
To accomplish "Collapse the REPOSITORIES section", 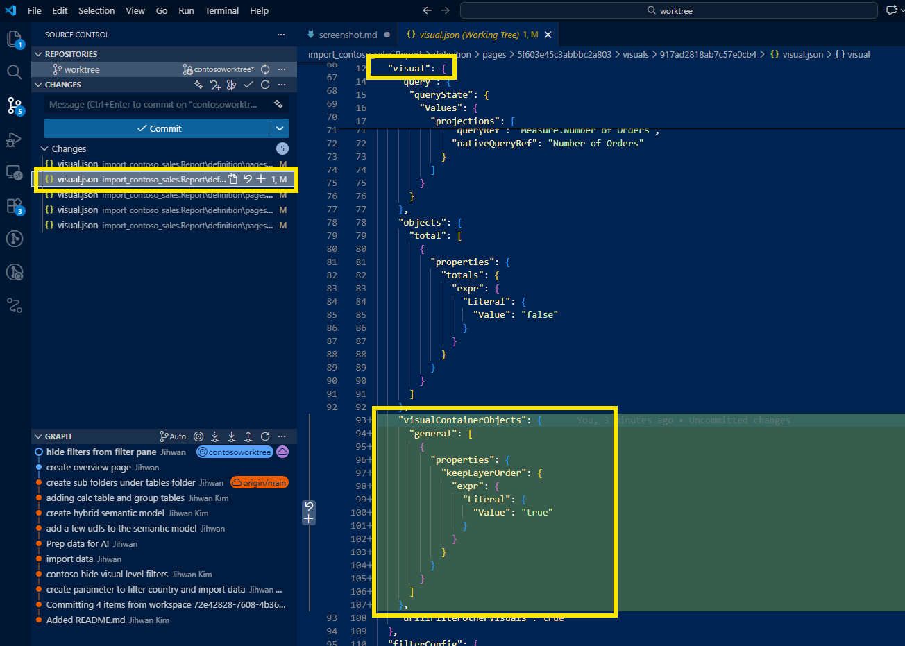I will [x=38, y=54].
